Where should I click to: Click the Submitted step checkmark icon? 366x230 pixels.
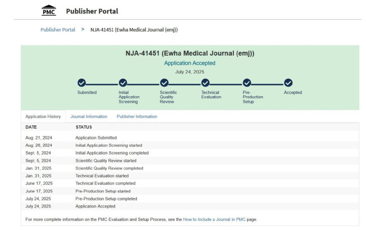[x=82, y=83]
